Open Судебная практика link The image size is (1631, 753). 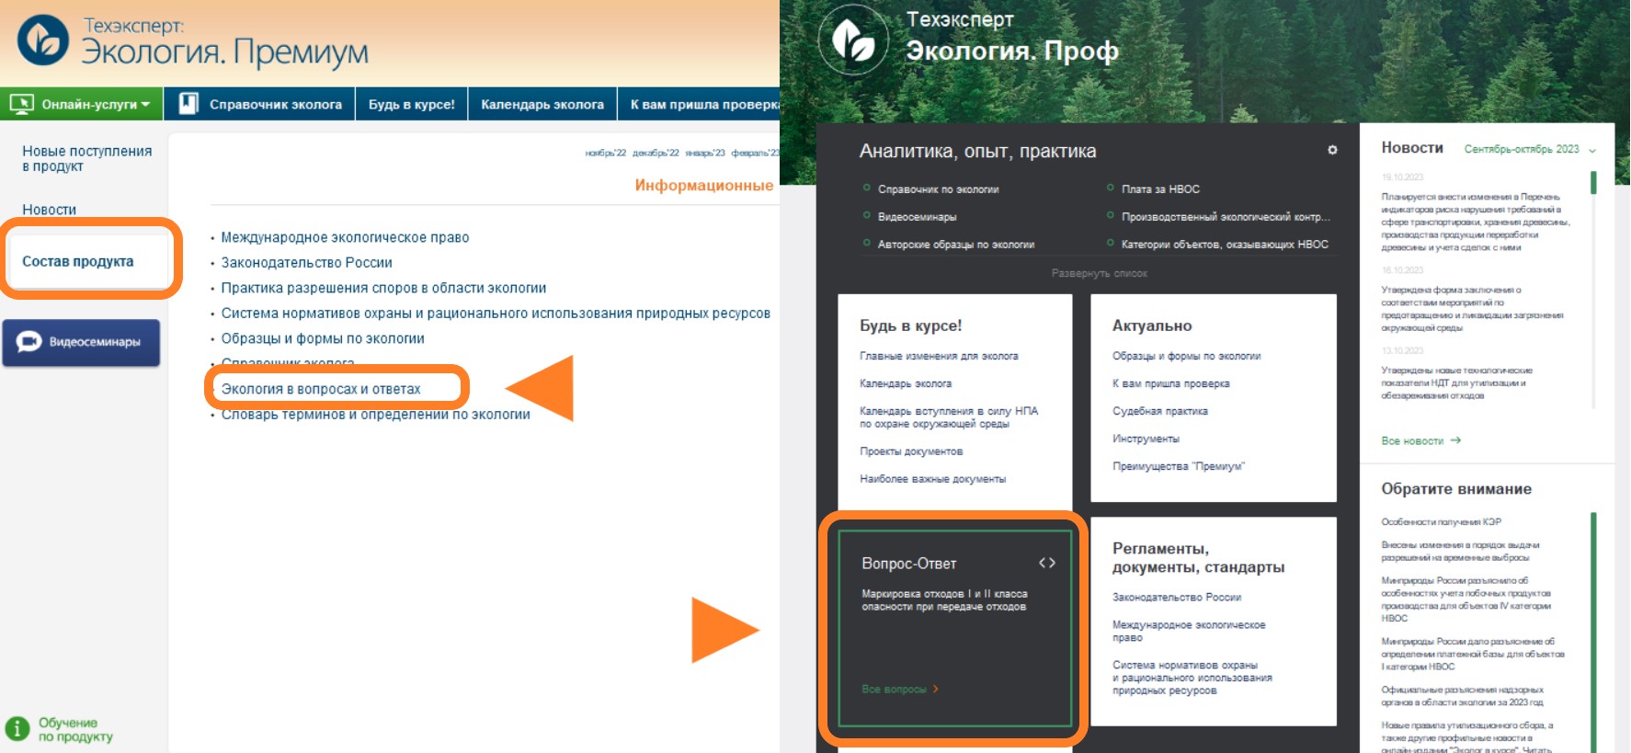pyautogui.click(x=1160, y=411)
